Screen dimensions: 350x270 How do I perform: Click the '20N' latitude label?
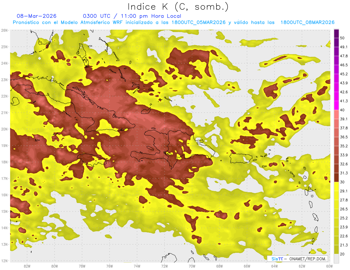(4, 129)
